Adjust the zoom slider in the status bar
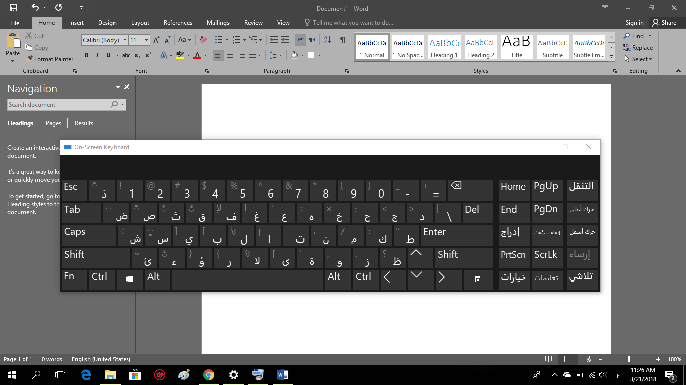 (x=629, y=359)
